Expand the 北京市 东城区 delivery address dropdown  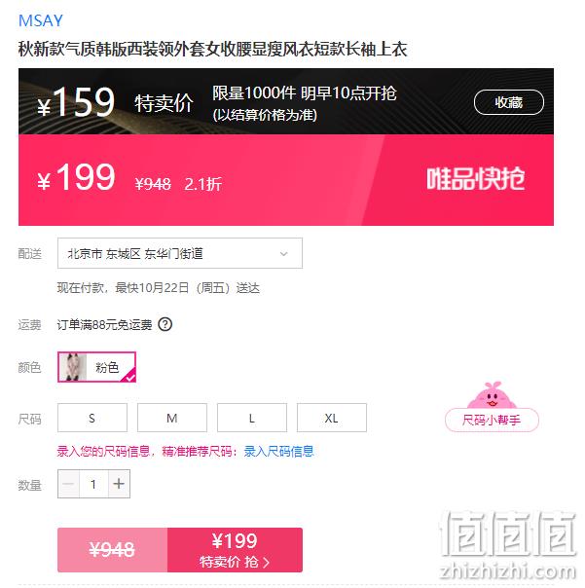pos(180,253)
